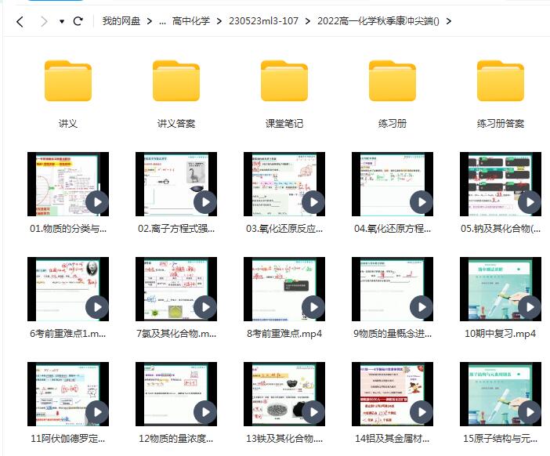Click the refresh icon

[x=78, y=21]
